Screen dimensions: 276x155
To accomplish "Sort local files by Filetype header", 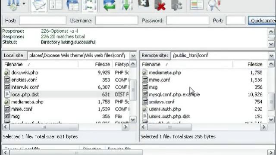I will click(122, 64).
